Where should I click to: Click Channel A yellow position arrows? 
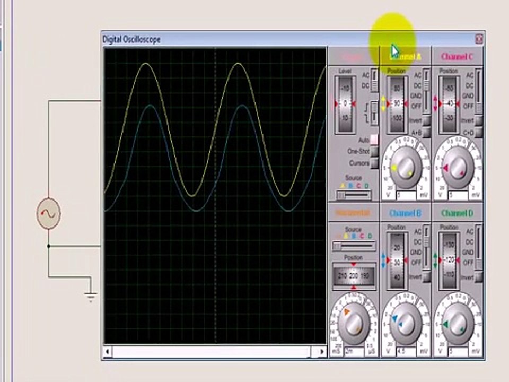click(383, 103)
